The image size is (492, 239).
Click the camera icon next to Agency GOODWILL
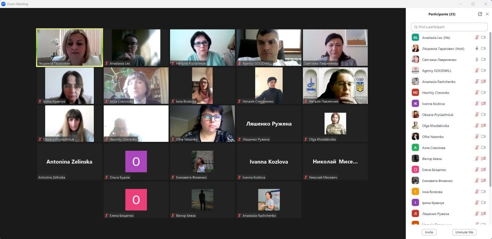[x=483, y=70]
